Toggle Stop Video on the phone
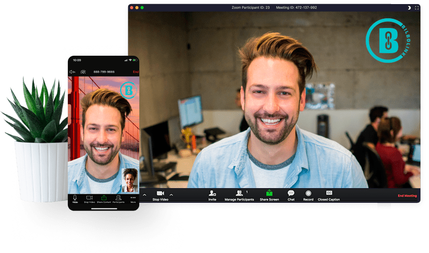This screenshot has height=253, width=429. click(x=89, y=198)
